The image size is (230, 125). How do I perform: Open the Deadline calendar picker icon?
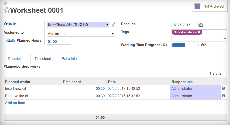coord(201,25)
